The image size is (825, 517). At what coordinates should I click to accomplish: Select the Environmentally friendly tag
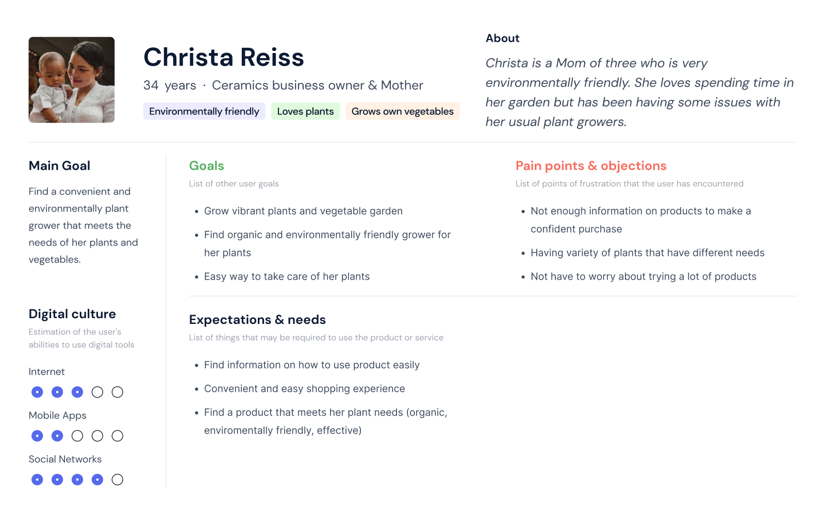(204, 111)
